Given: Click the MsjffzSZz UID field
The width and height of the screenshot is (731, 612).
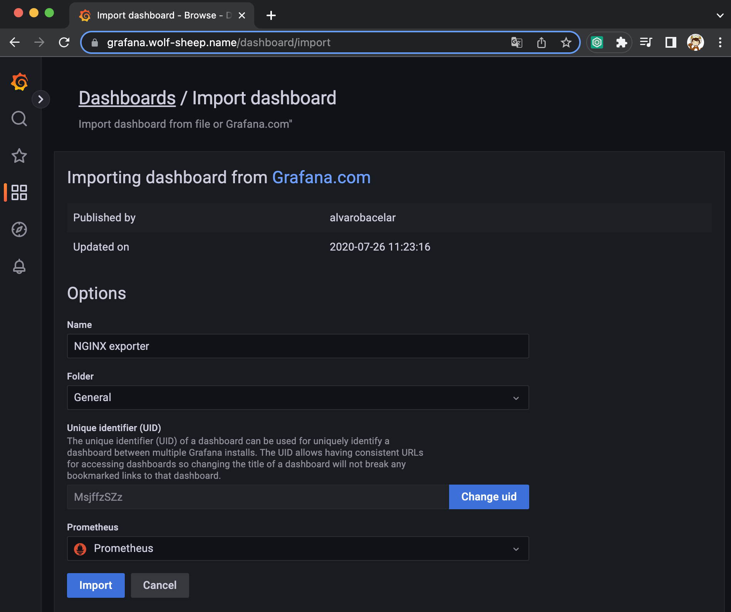Looking at the screenshot, I should coord(258,497).
